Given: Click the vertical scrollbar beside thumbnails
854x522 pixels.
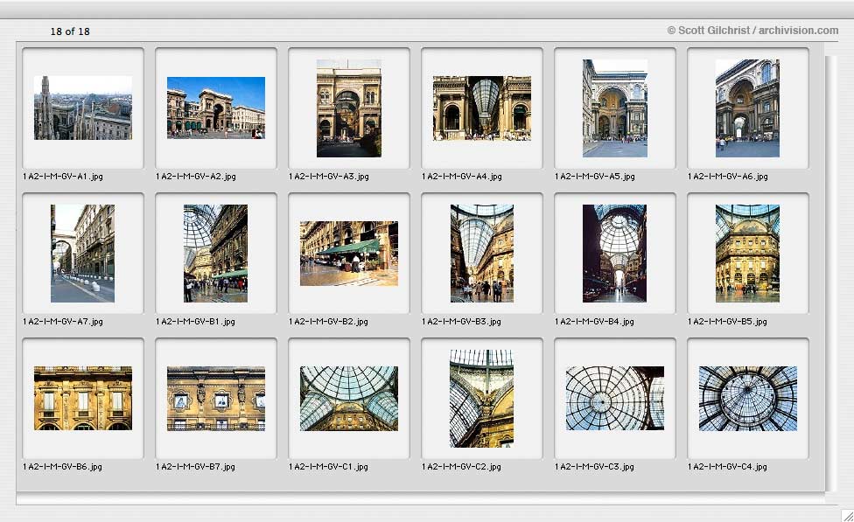Looking at the screenshot, I should (x=830, y=274).
